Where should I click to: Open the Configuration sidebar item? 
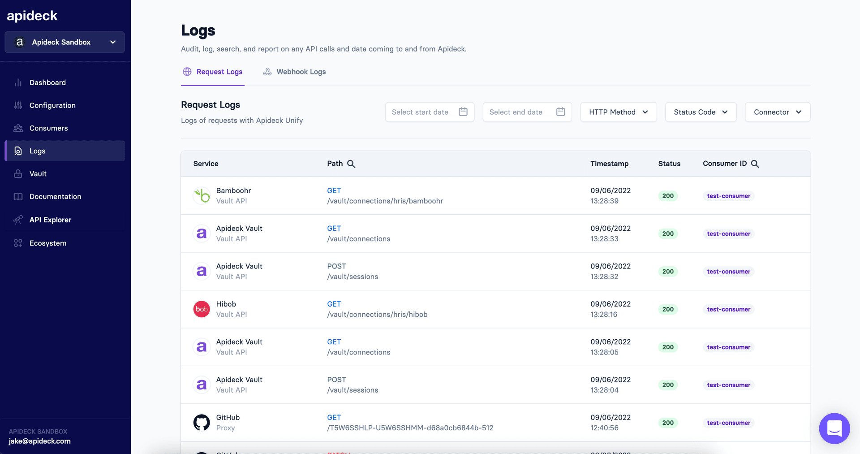click(x=64, y=105)
